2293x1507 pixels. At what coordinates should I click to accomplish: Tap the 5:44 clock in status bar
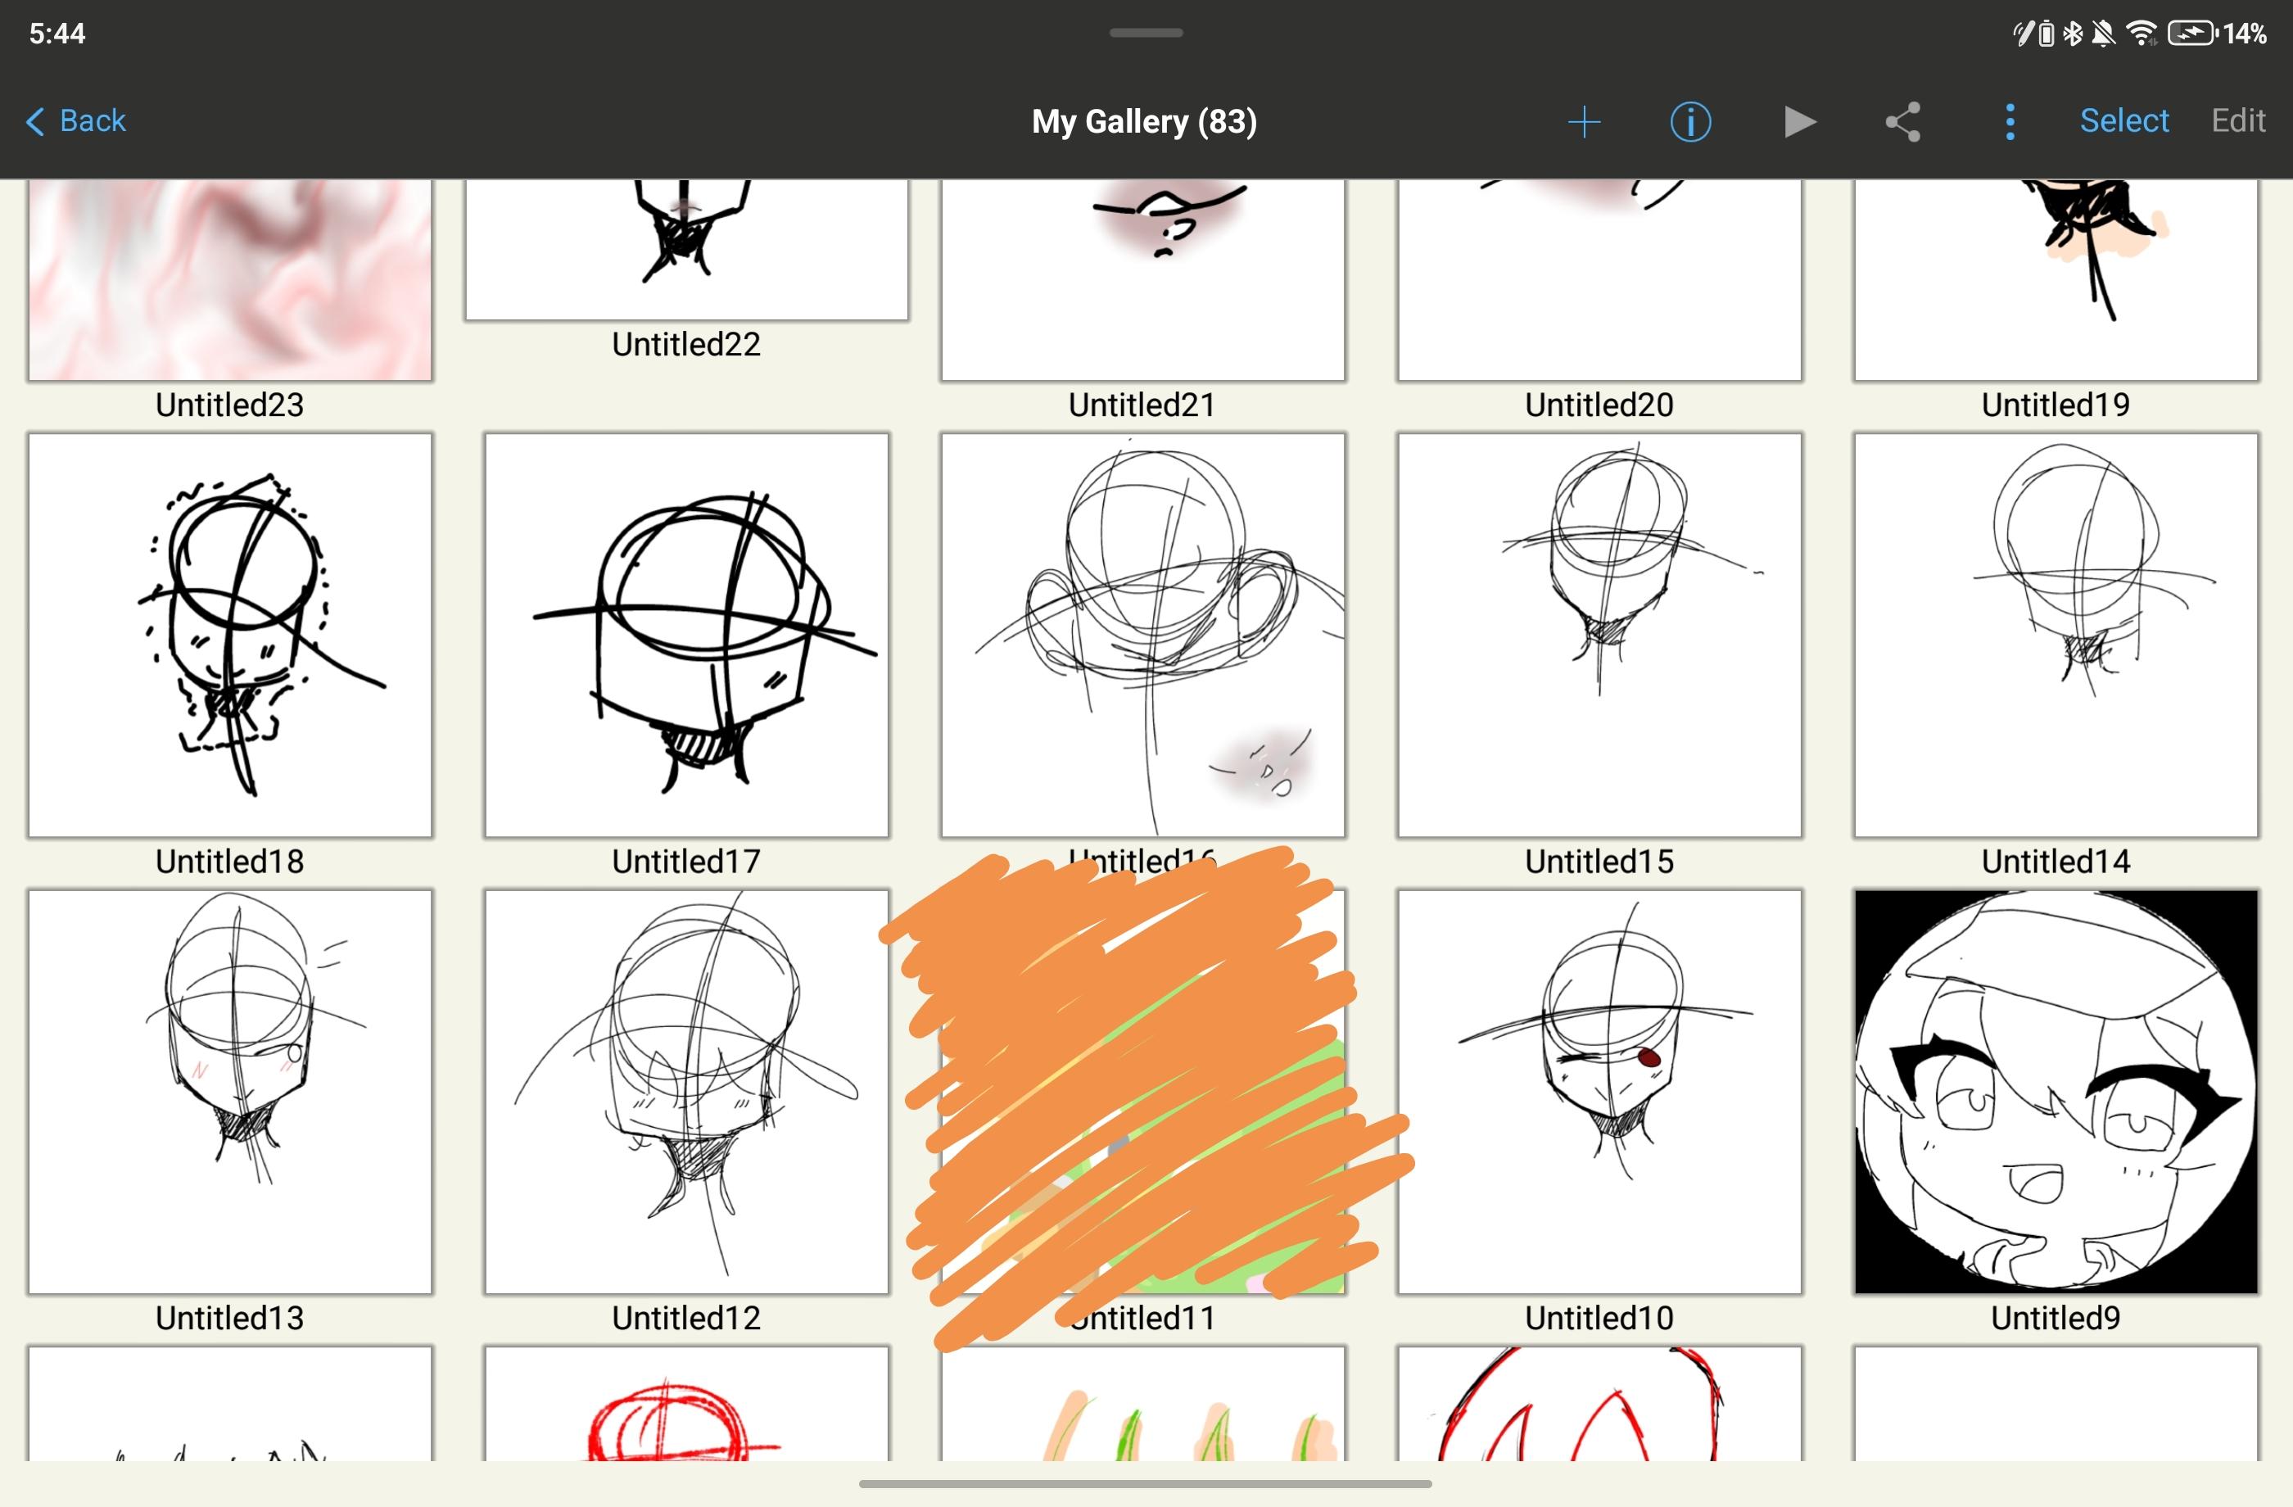[x=57, y=34]
